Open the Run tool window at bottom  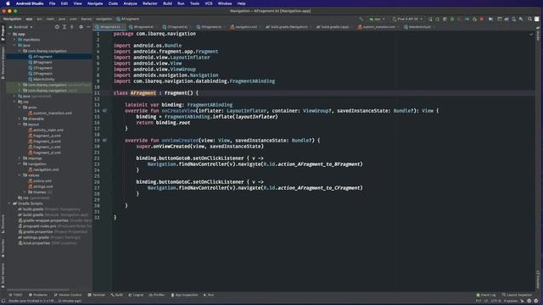[209, 295]
